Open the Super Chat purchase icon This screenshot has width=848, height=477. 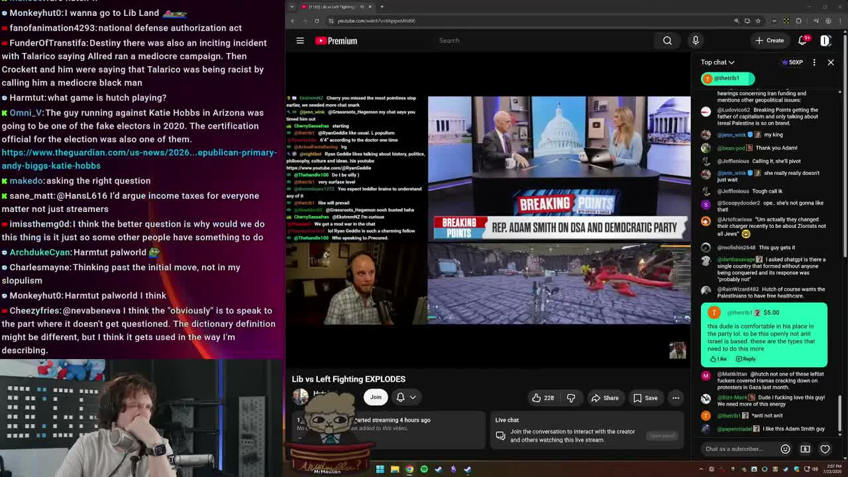coord(805,449)
